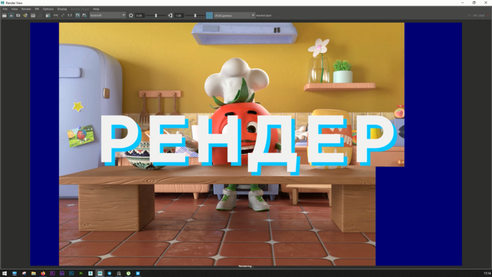Screen dimensions: 492x277
Task: Click the exposure value field 0.00
Action: (140, 15)
